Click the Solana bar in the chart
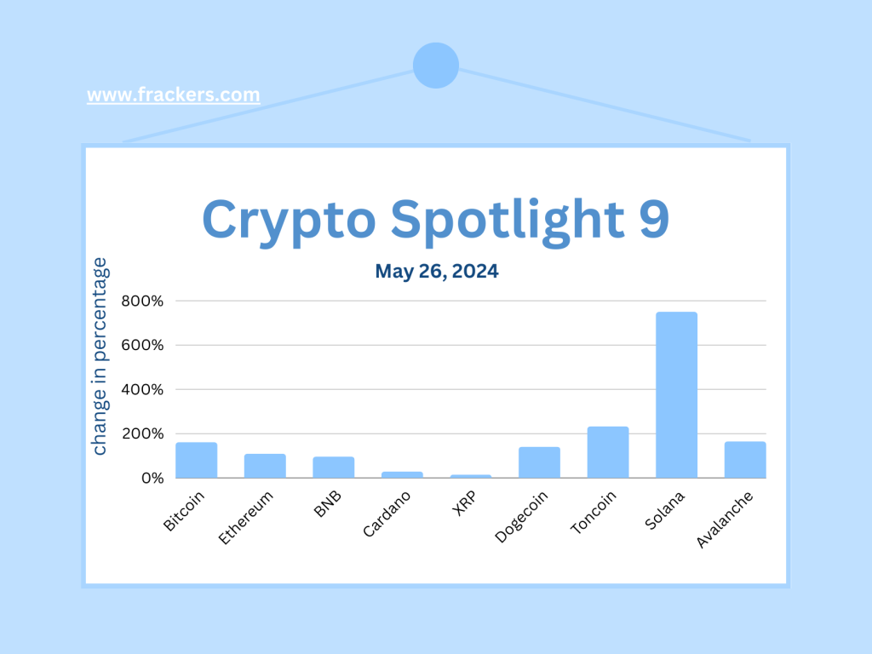872x654 pixels. (x=676, y=394)
